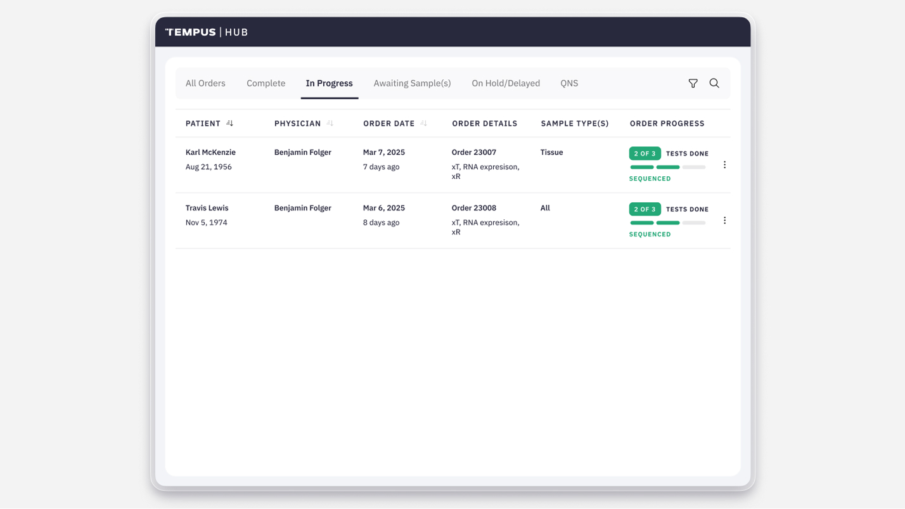The width and height of the screenshot is (905, 509).
Task: Click 2 OF 3 badge for Travis Lewis
Action: coord(645,209)
